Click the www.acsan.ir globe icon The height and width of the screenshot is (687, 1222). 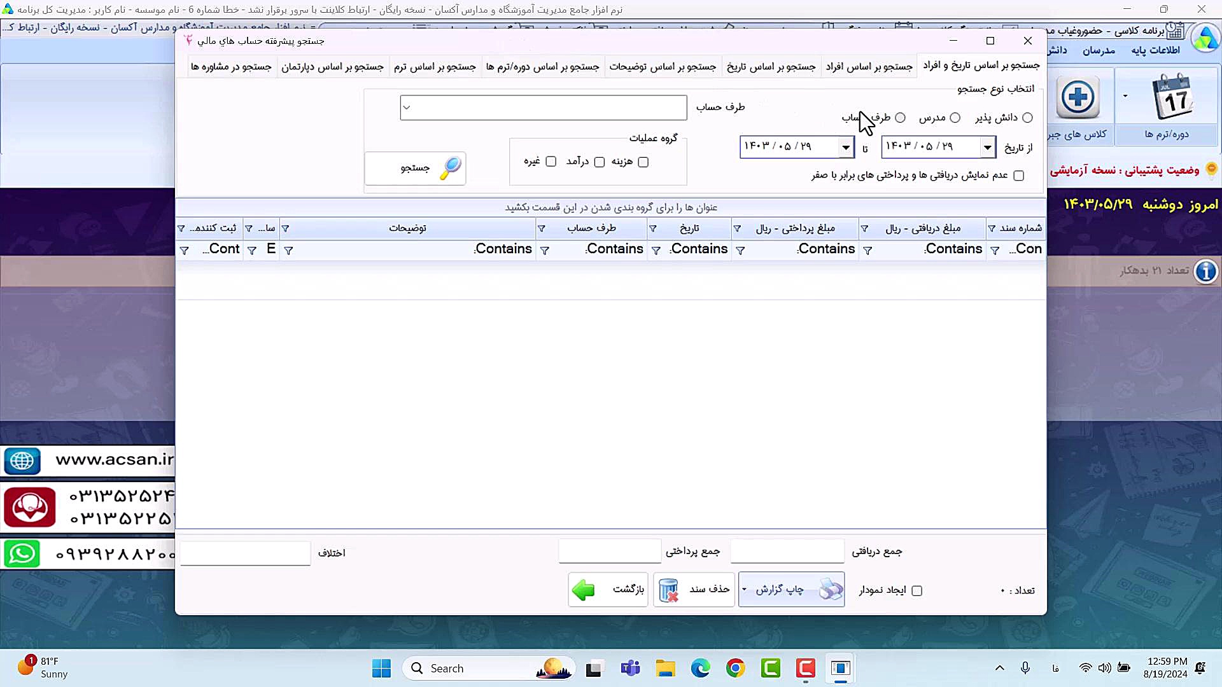(22, 461)
